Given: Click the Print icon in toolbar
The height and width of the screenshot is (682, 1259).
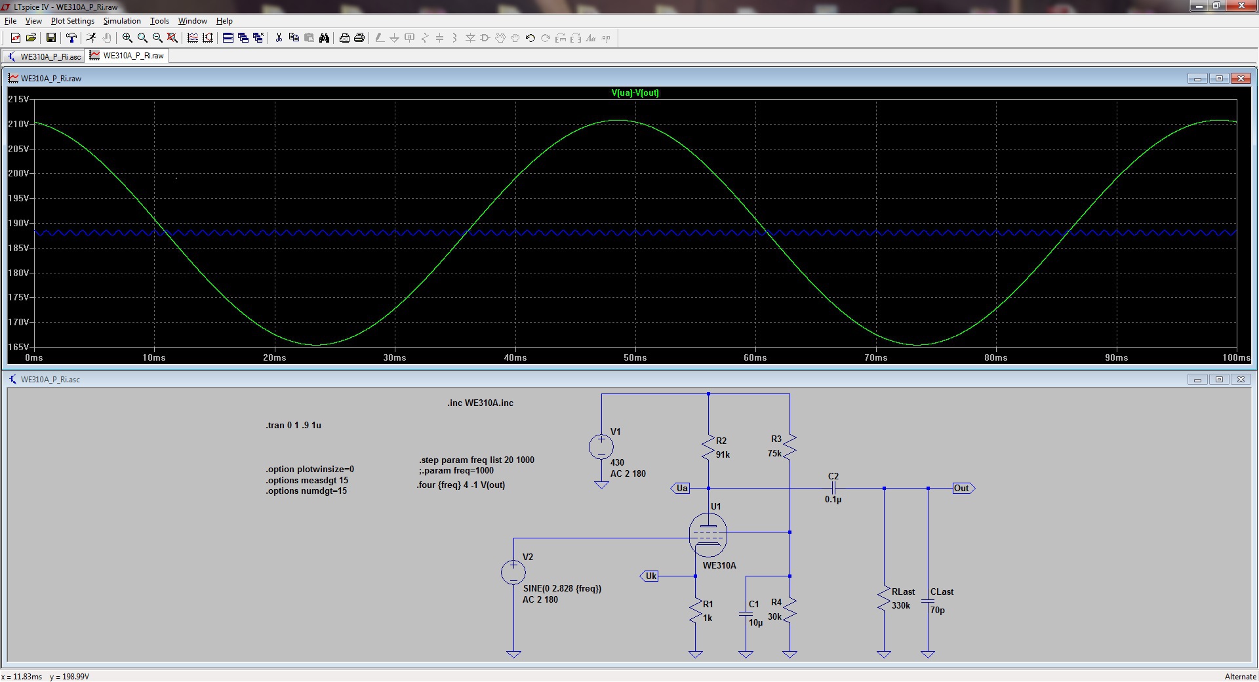Looking at the screenshot, I should [359, 38].
